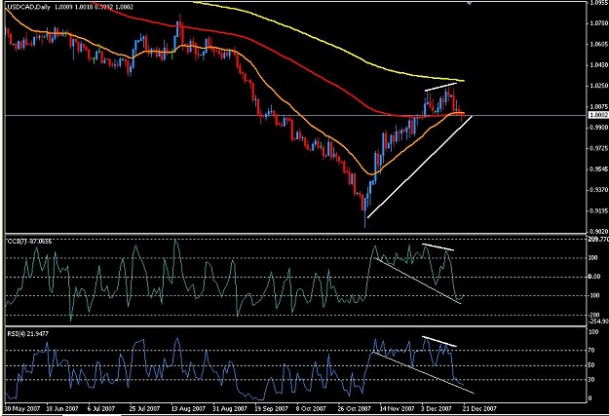Select the current price tag 1.0002
Screen dimensions: 609x416
[598, 115]
